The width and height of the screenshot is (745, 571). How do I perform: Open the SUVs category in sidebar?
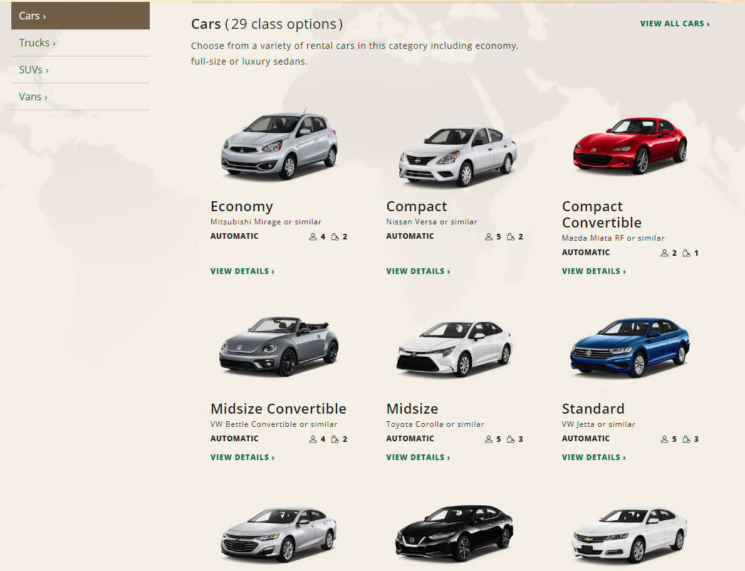coord(34,70)
